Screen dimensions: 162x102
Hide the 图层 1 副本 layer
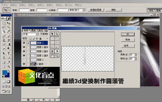pyautogui.click(x=24, y=55)
